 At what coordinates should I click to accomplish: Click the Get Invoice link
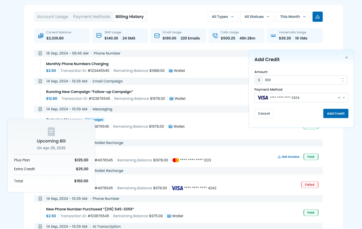[x=288, y=157]
